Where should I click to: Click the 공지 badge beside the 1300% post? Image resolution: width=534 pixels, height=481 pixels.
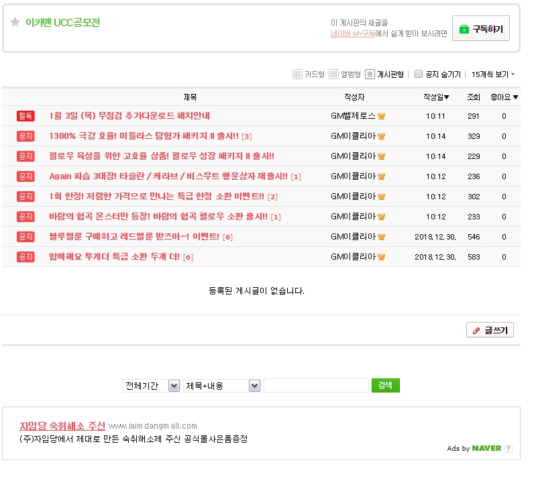pyautogui.click(x=25, y=136)
